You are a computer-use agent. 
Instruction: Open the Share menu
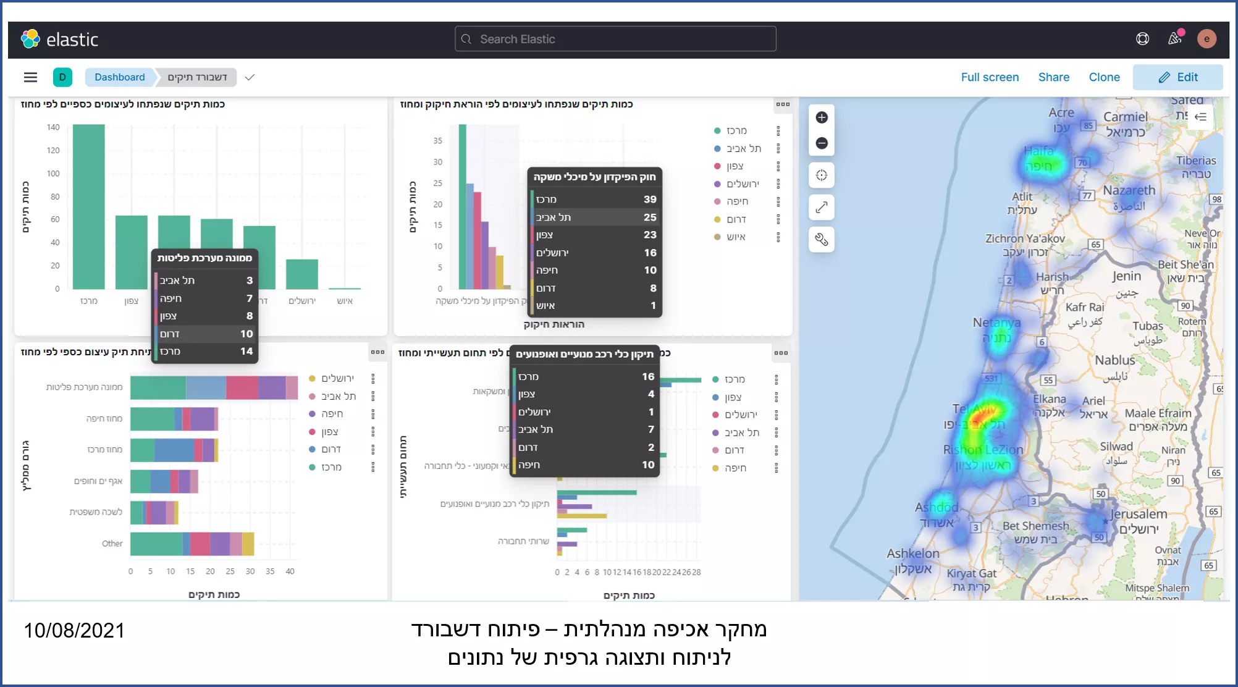1054,77
